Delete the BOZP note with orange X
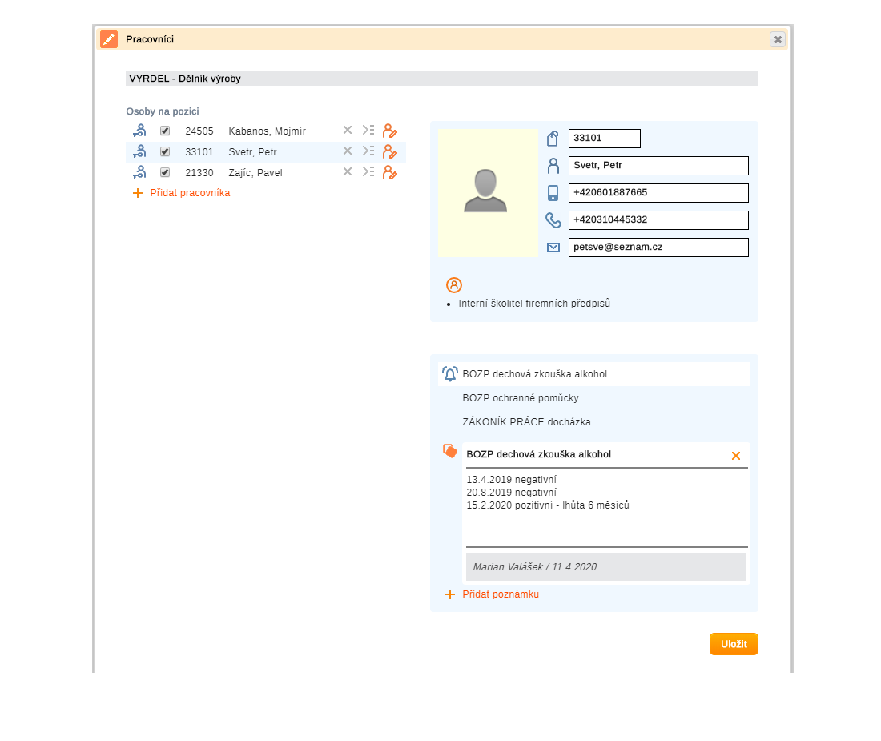 736,456
